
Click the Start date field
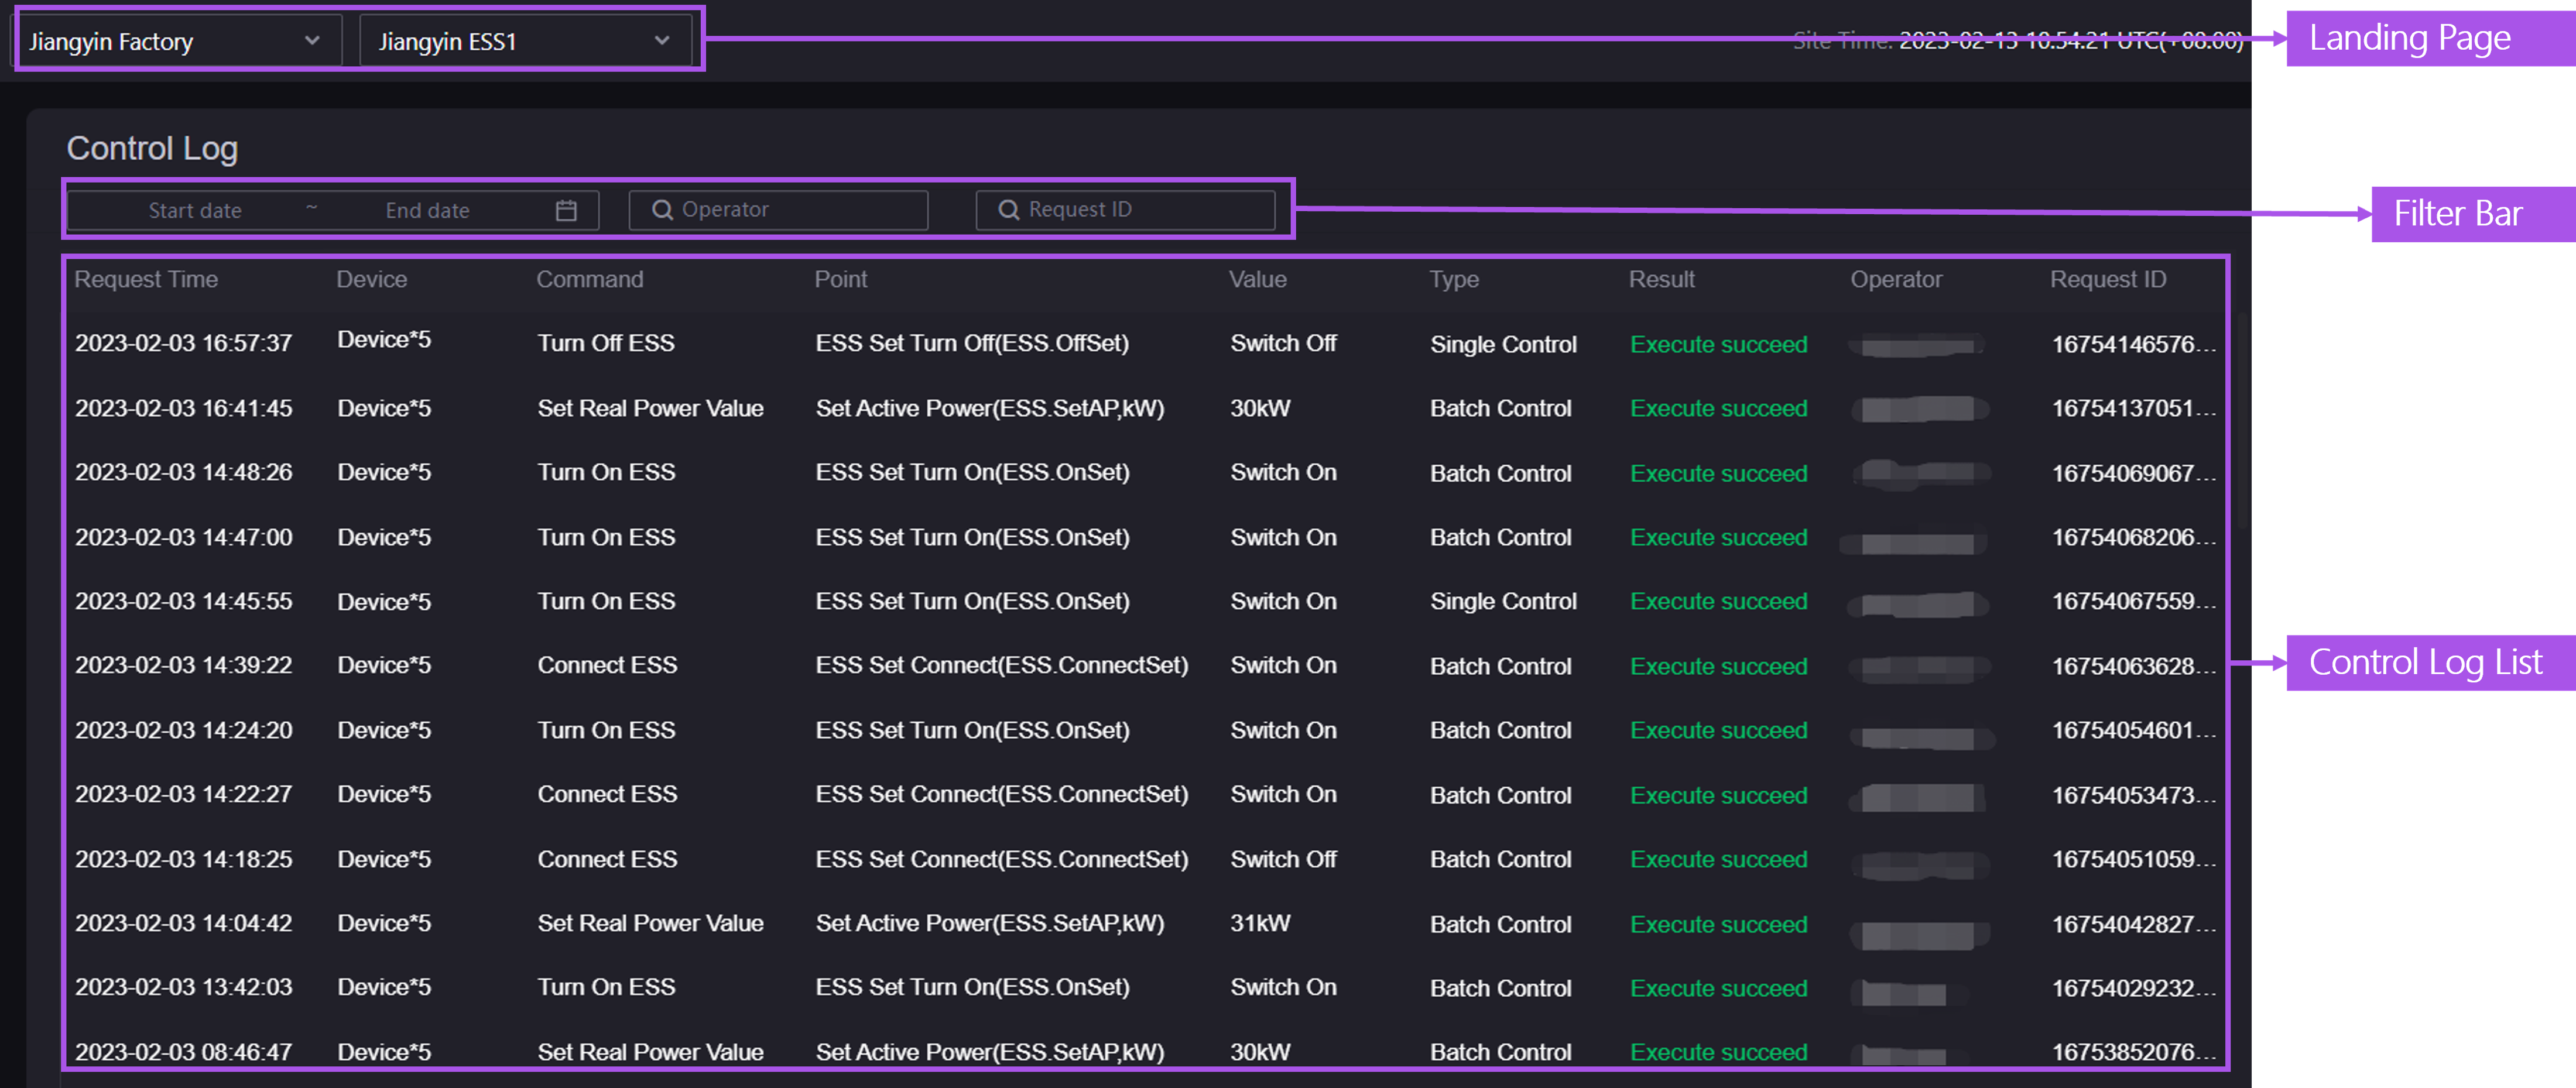coord(195,211)
